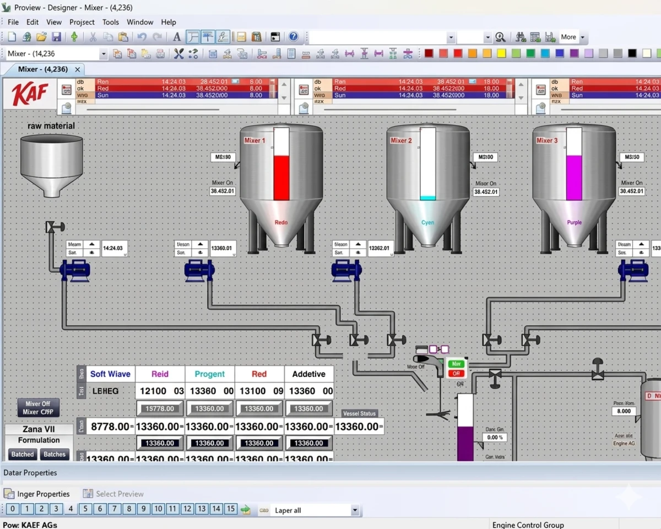Save the project with floppy disk icon
Viewport: 661px width, 529px height.
click(x=56, y=37)
